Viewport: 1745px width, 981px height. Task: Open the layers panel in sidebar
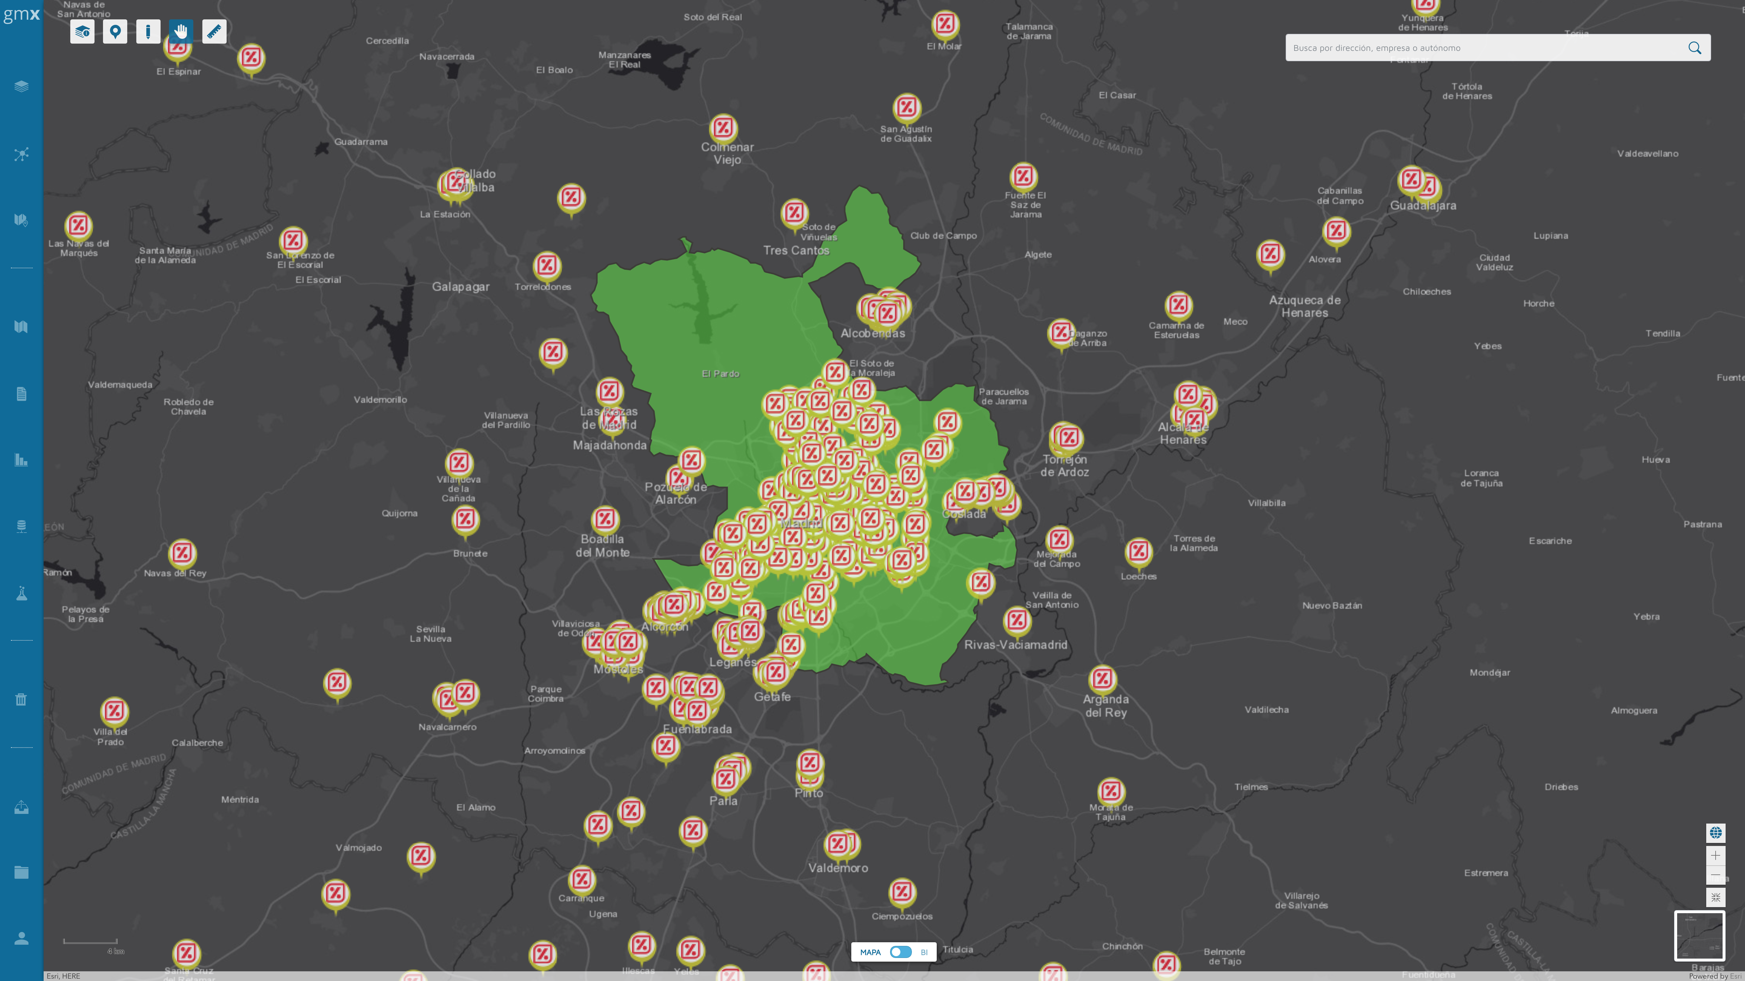point(21,87)
